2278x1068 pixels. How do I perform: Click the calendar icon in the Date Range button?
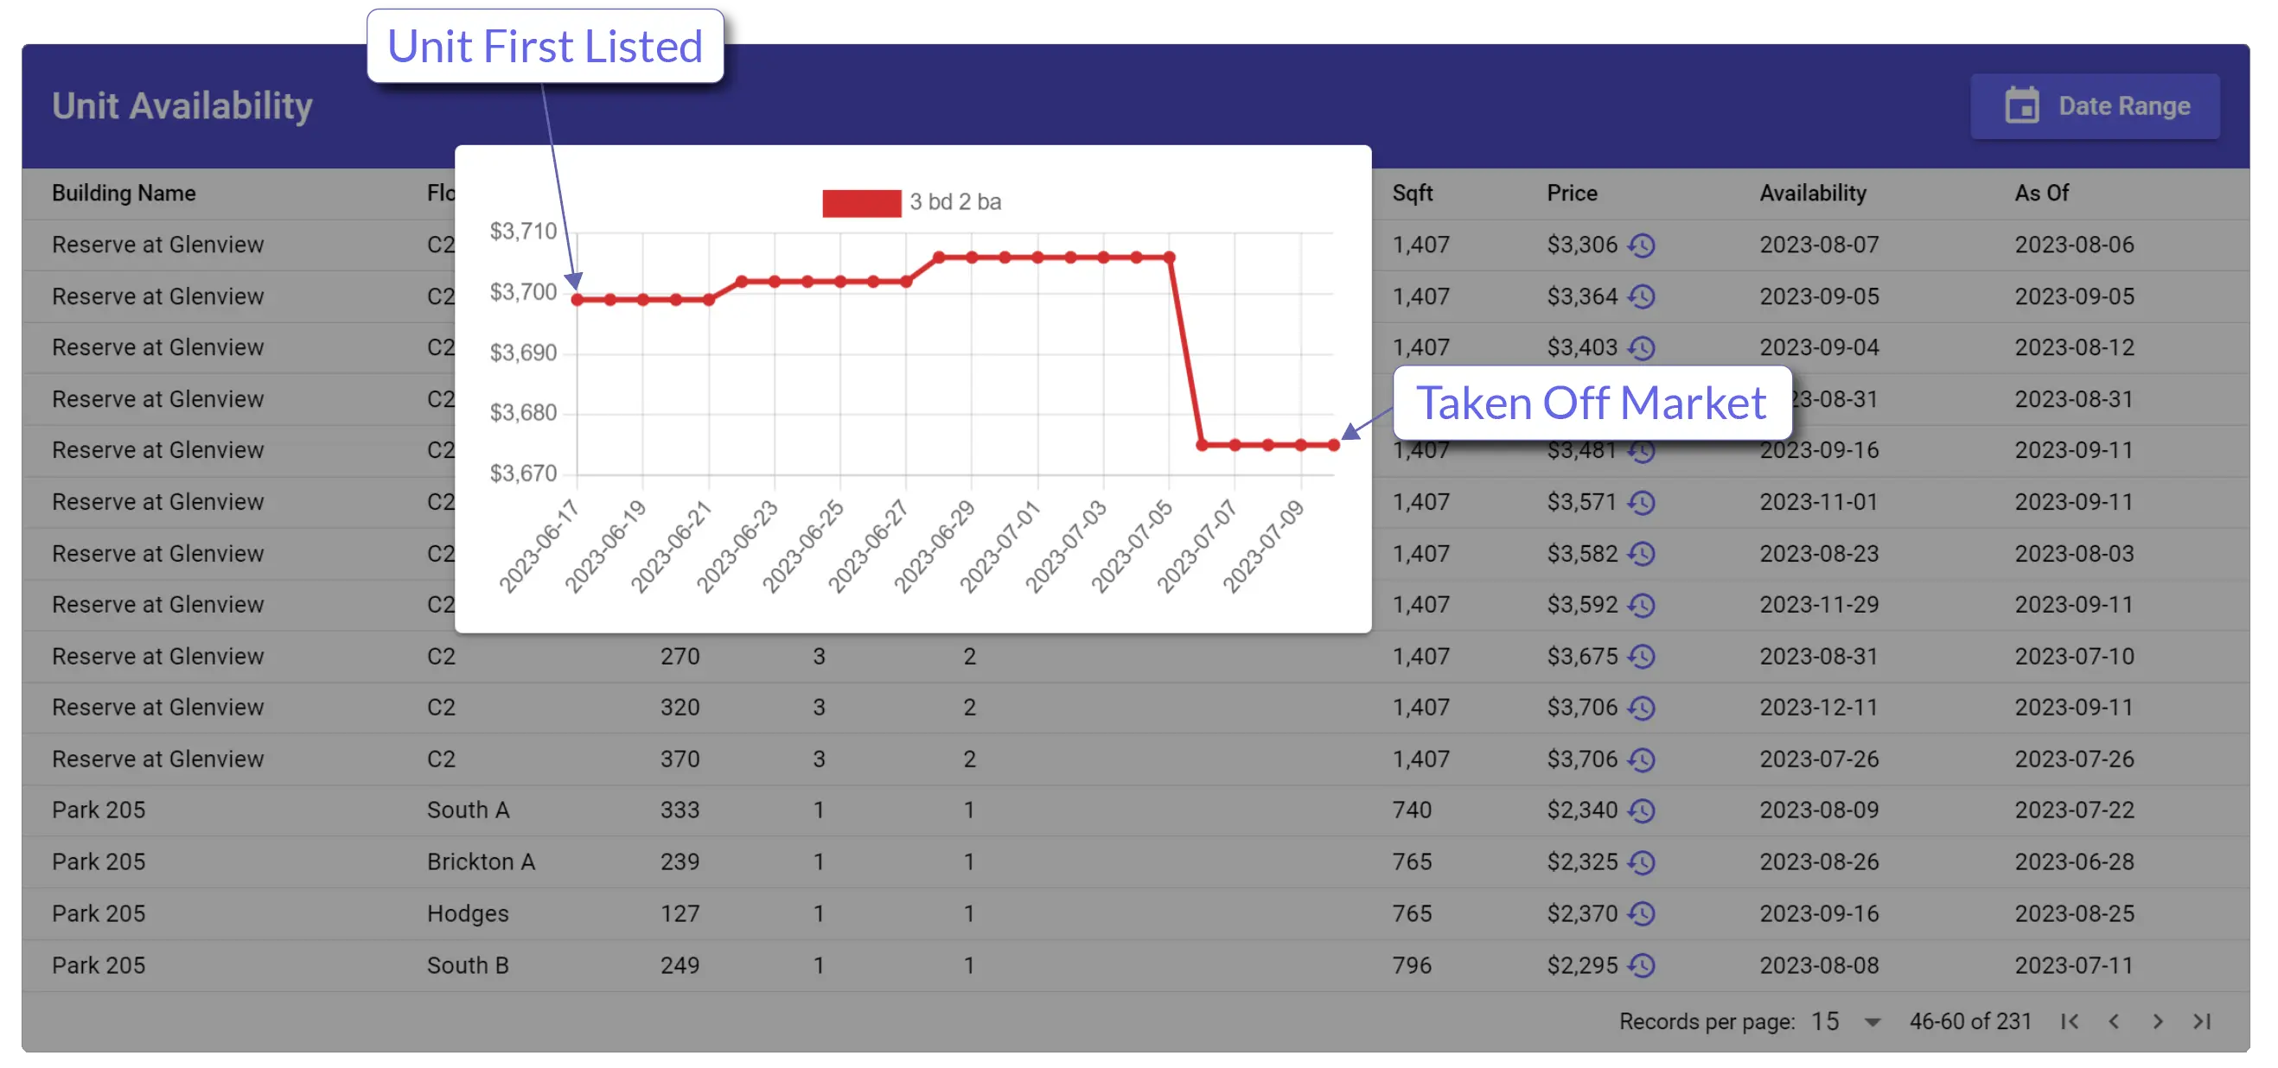(x=2025, y=105)
